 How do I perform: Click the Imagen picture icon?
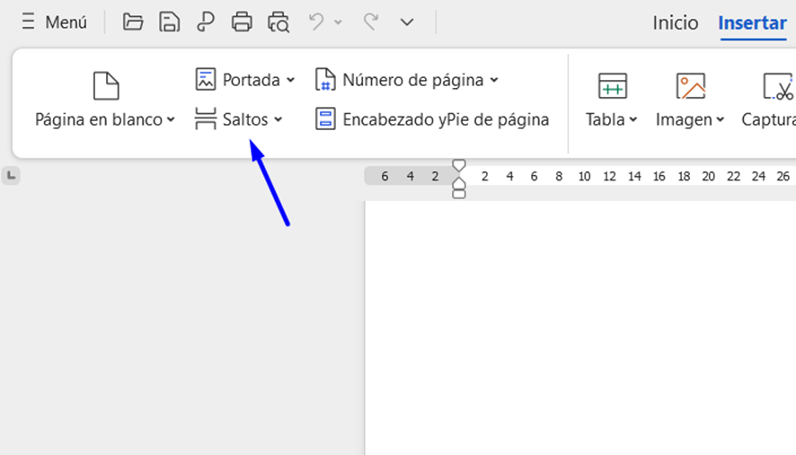[x=690, y=87]
